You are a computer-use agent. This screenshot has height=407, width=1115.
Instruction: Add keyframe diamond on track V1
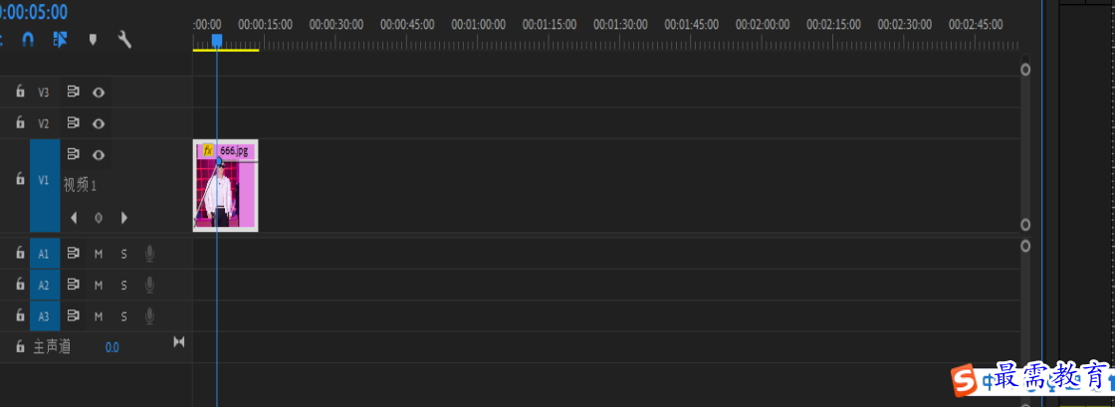(99, 218)
